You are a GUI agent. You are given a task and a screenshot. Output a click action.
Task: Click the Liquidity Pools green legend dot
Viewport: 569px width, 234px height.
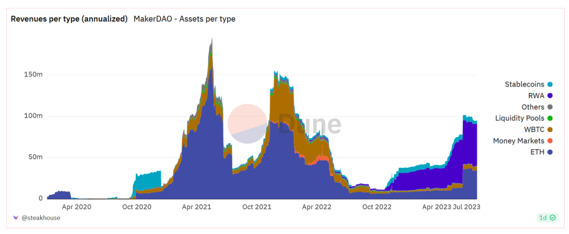[x=550, y=118]
